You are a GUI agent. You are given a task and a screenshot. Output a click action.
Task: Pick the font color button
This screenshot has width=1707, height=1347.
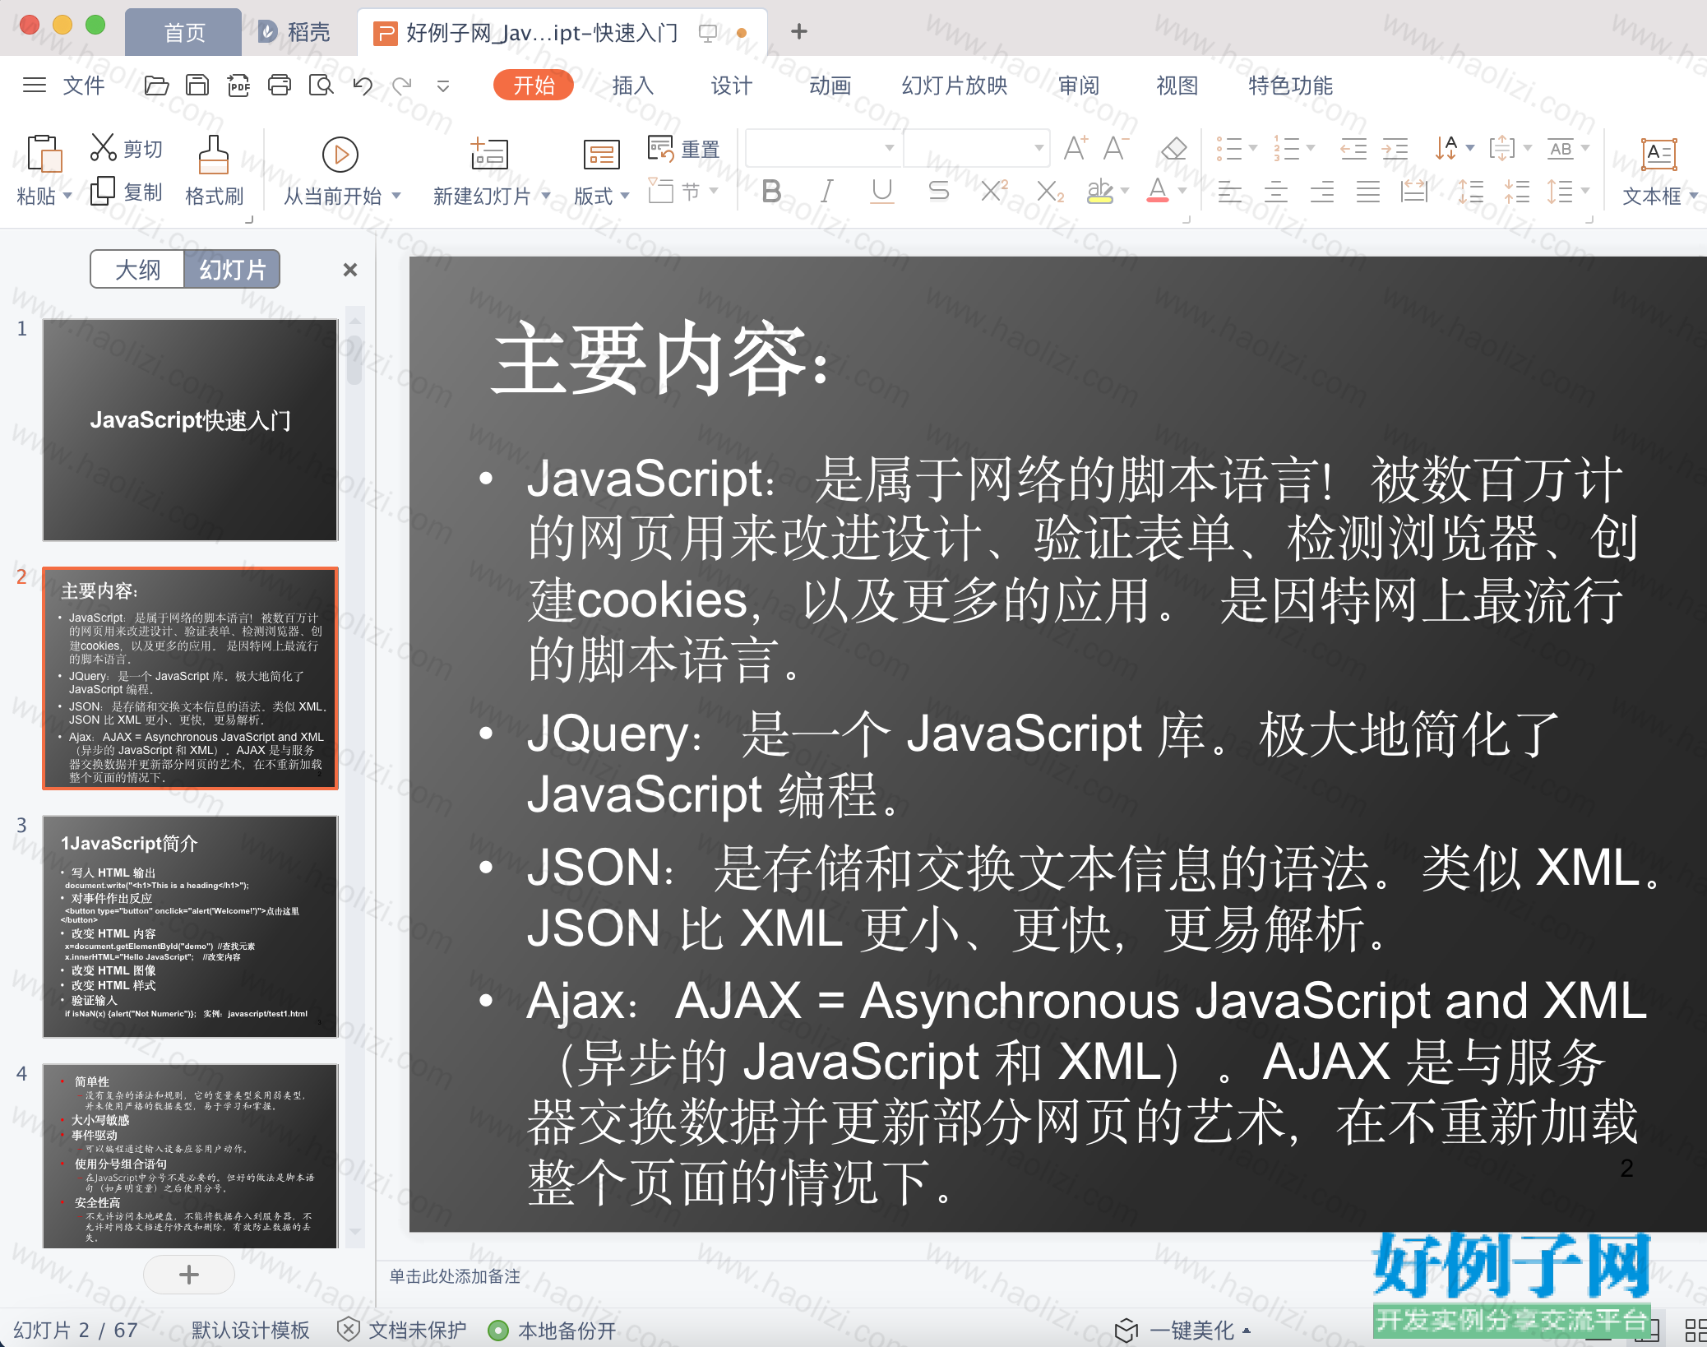pos(1158,191)
